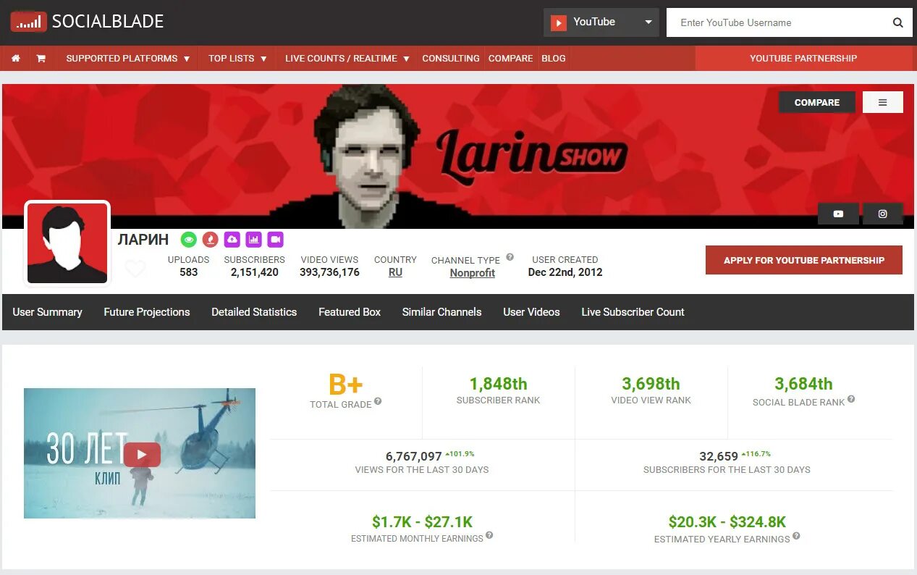
Task: Open the channel's YouTube link icon
Action: coord(838,214)
